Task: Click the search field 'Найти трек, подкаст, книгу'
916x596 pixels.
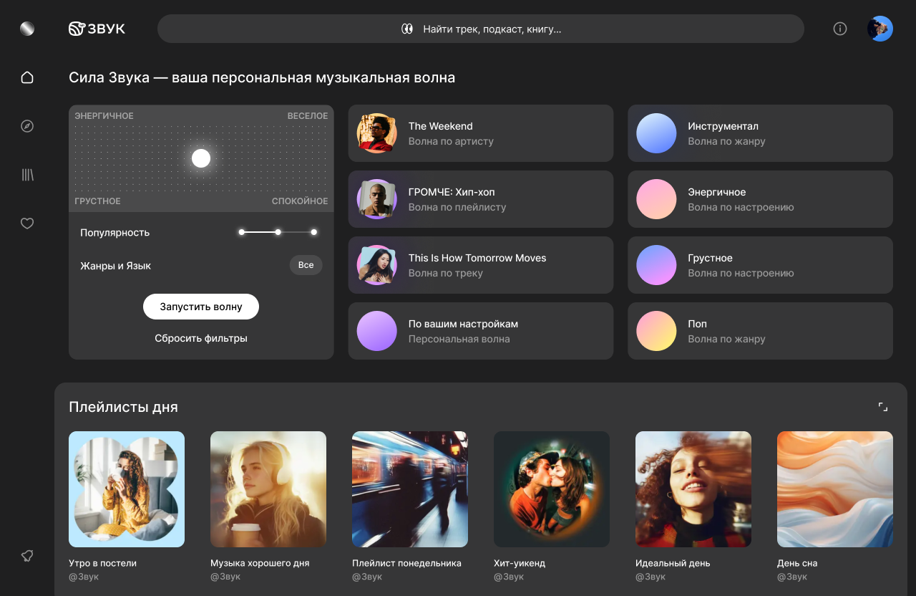Action: pyautogui.click(x=481, y=29)
